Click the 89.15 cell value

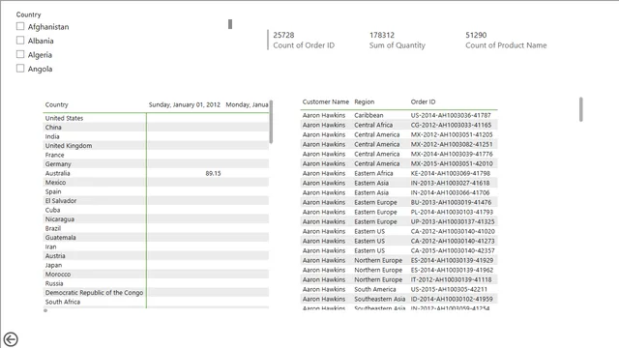coord(213,173)
